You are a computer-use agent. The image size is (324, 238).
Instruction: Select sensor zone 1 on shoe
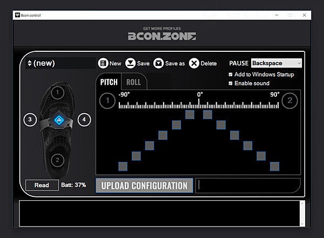point(58,92)
